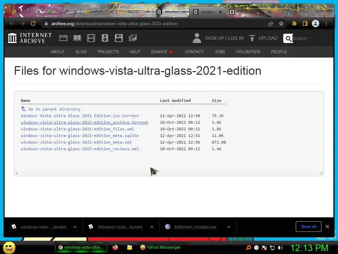Click the Show all downloads button
The width and height of the screenshot is (338, 254).
tap(309, 227)
